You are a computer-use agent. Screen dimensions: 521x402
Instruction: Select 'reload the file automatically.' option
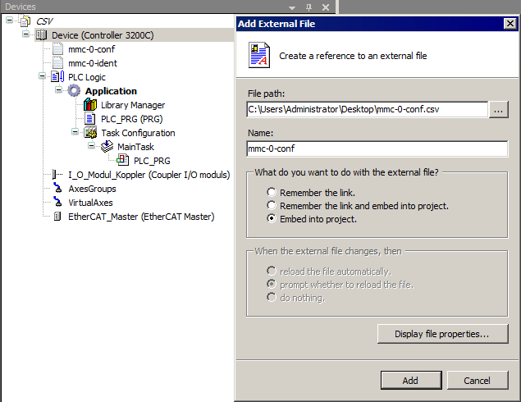tap(272, 271)
